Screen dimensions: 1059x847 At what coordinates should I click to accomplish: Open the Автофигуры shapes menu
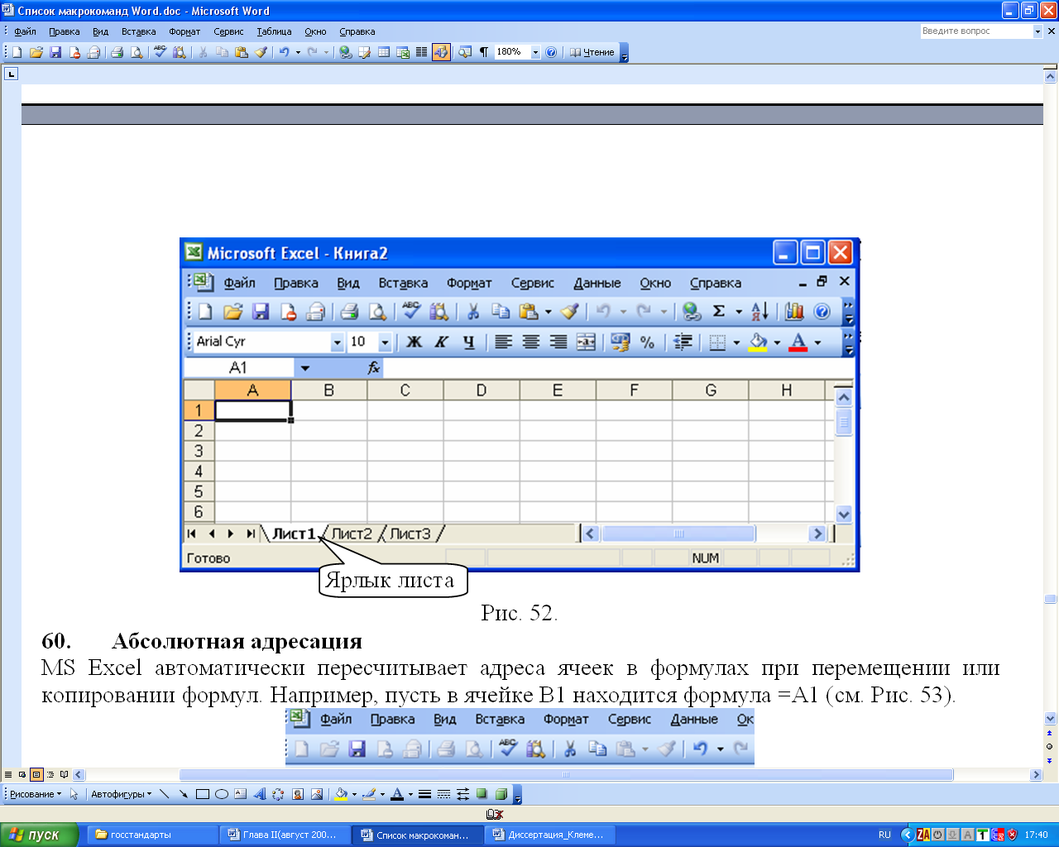(x=121, y=794)
